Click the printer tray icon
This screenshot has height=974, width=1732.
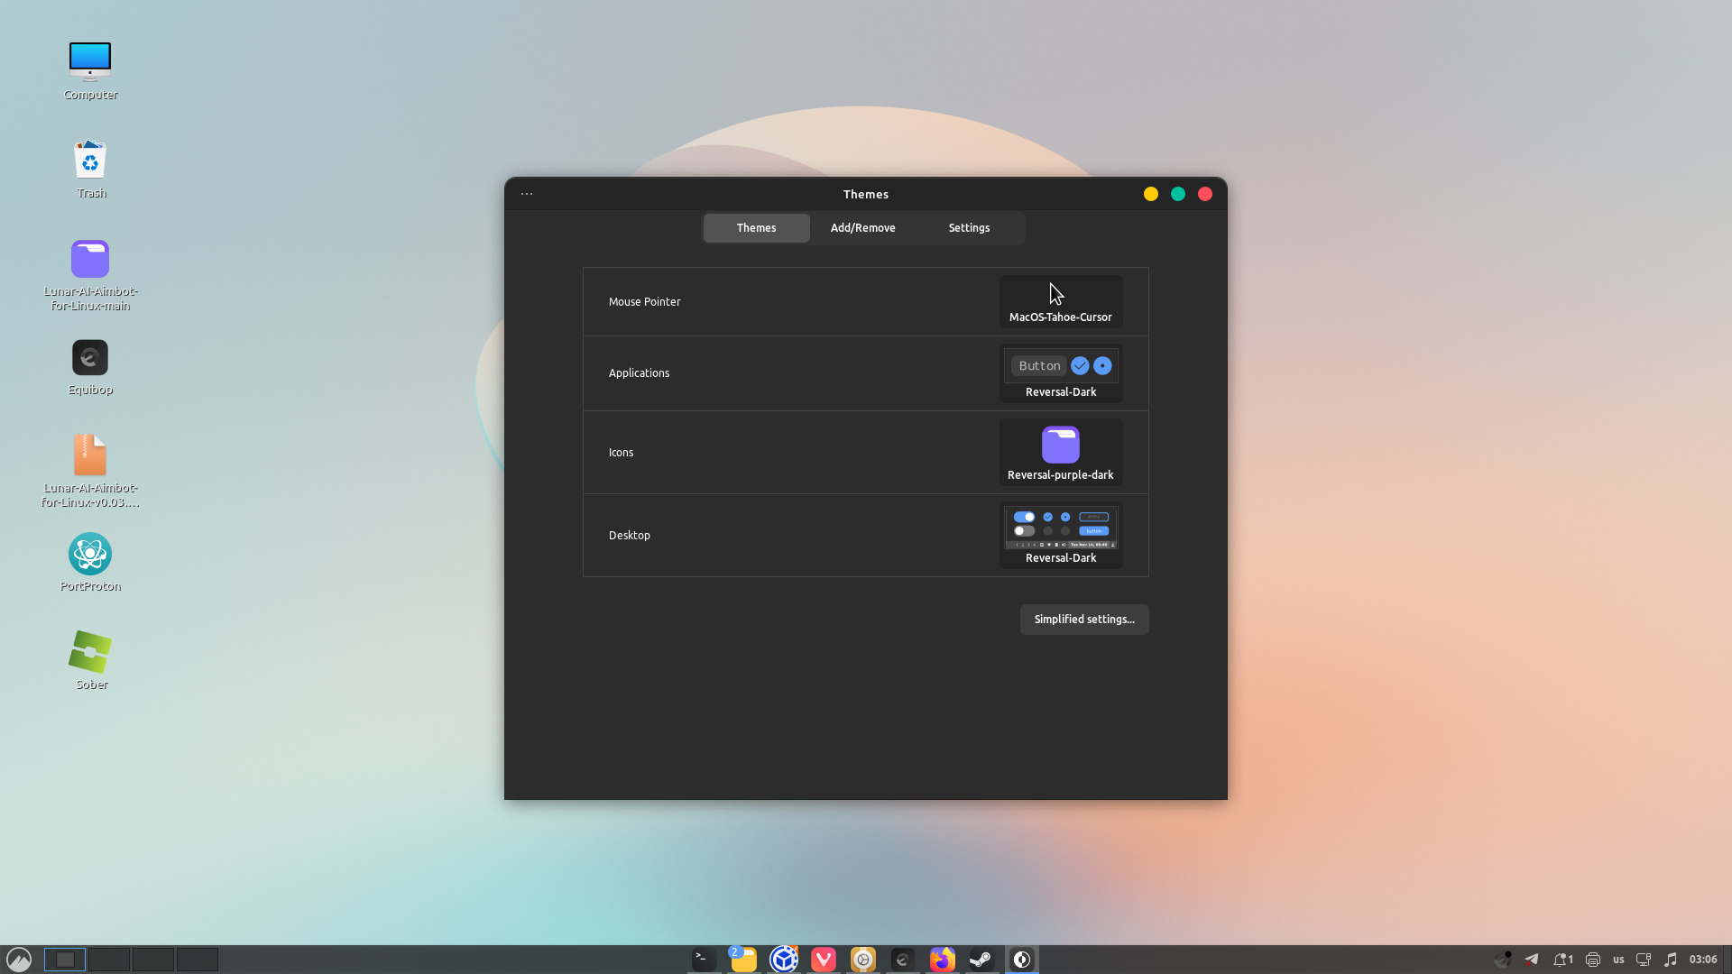coord(1593,960)
